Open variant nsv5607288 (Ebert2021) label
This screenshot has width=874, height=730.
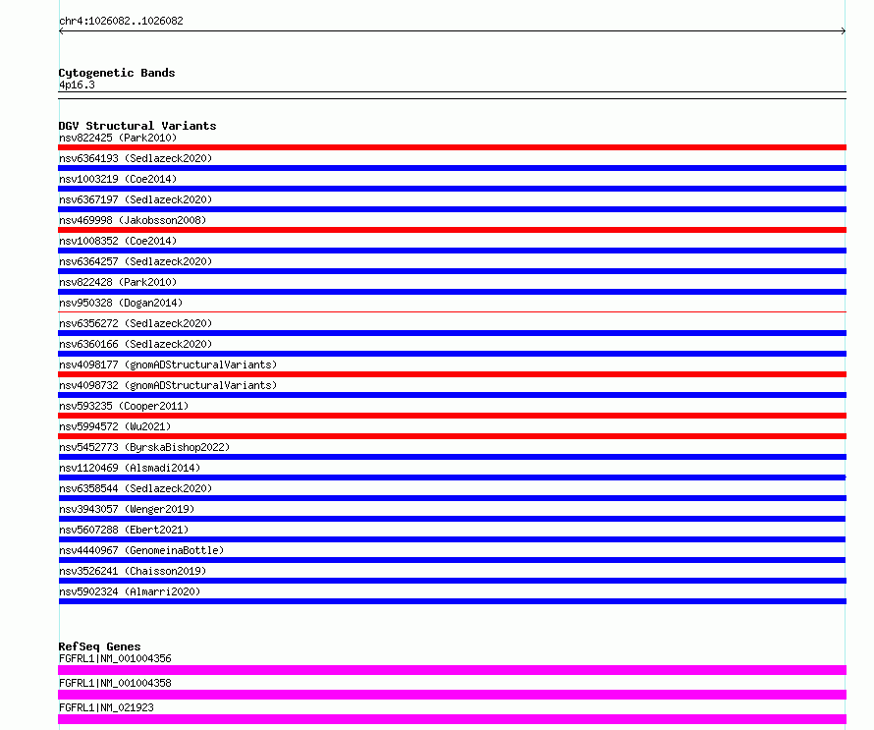[124, 530]
